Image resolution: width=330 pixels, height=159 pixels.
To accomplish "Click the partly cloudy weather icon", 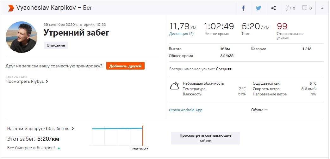I will point(174,86).
